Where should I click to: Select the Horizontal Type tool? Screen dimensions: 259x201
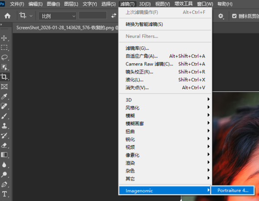[x=4, y=194]
